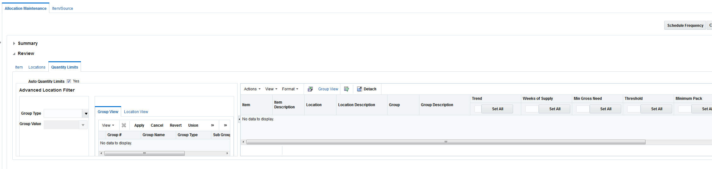Click the Min Gross Need input field
712x169 pixels.
click(583, 109)
